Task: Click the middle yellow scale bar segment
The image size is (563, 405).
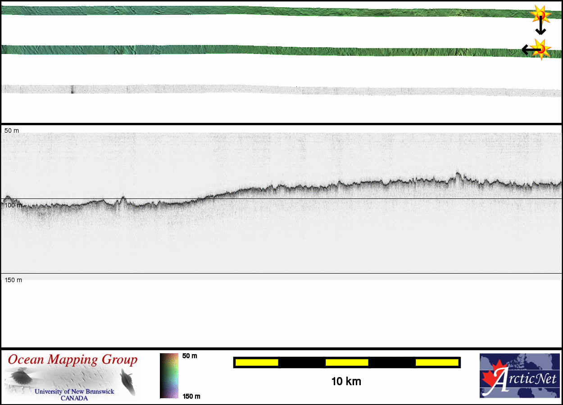Action: coord(347,362)
